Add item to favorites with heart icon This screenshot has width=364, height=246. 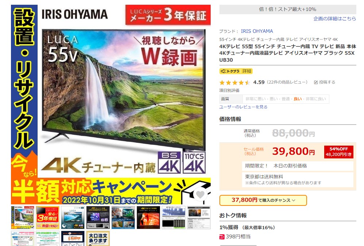(200, 195)
